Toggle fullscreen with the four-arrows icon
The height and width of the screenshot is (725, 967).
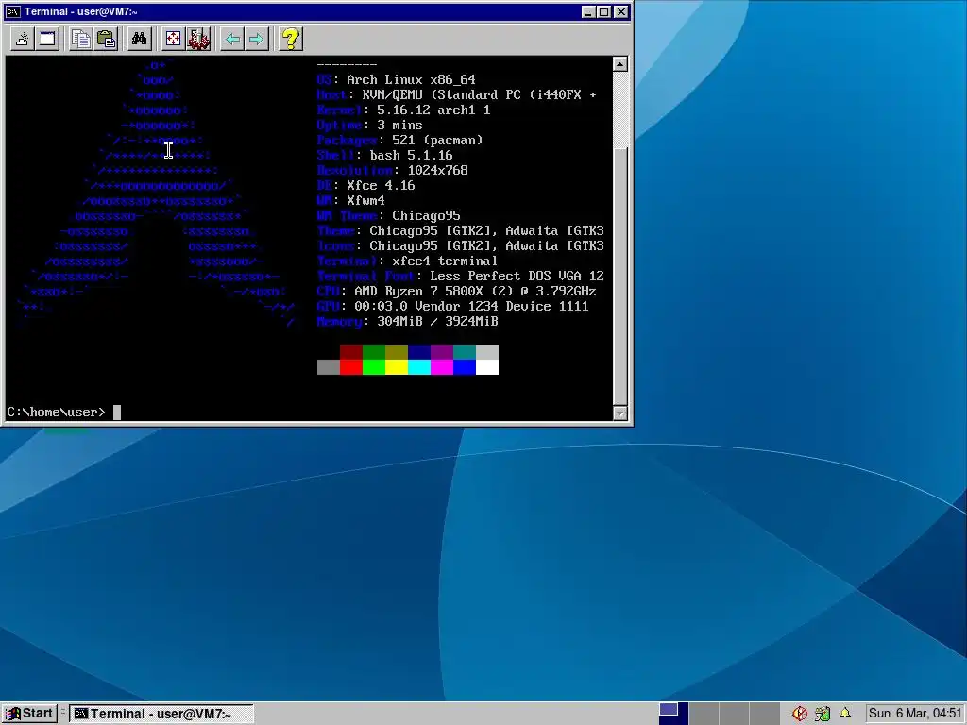point(174,40)
